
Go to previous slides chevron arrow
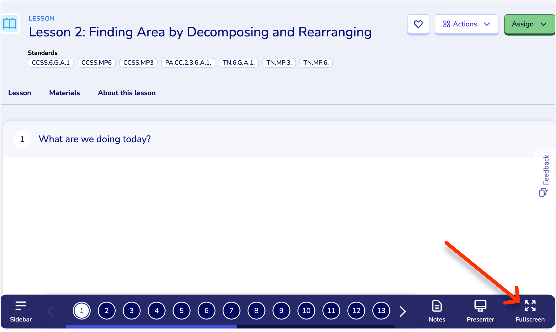(x=50, y=311)
